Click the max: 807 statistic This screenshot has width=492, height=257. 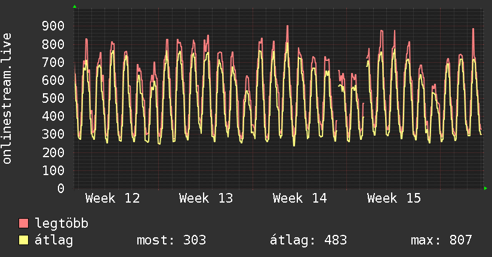(x=441, y=240)
